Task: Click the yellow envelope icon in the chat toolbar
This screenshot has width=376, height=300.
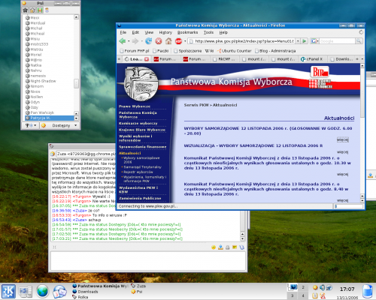Action: point(235,247)
